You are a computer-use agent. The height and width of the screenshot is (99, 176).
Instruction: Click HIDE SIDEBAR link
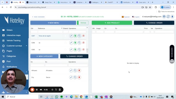click(38, 17)
